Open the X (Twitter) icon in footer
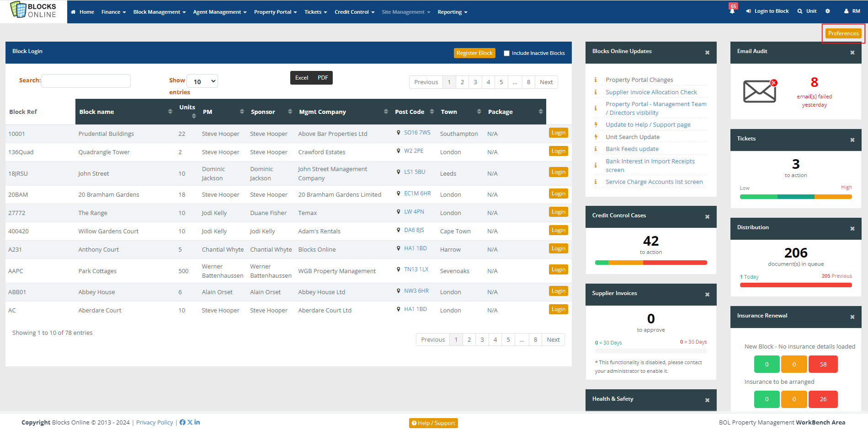 (x=190, y=422)
